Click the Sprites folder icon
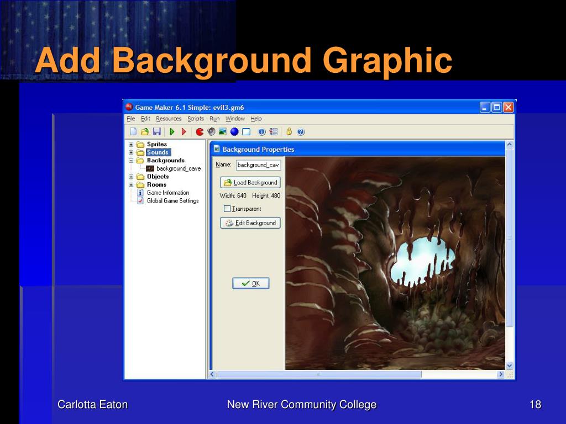The width and height of the screenshot is (566, 424). 140,145
